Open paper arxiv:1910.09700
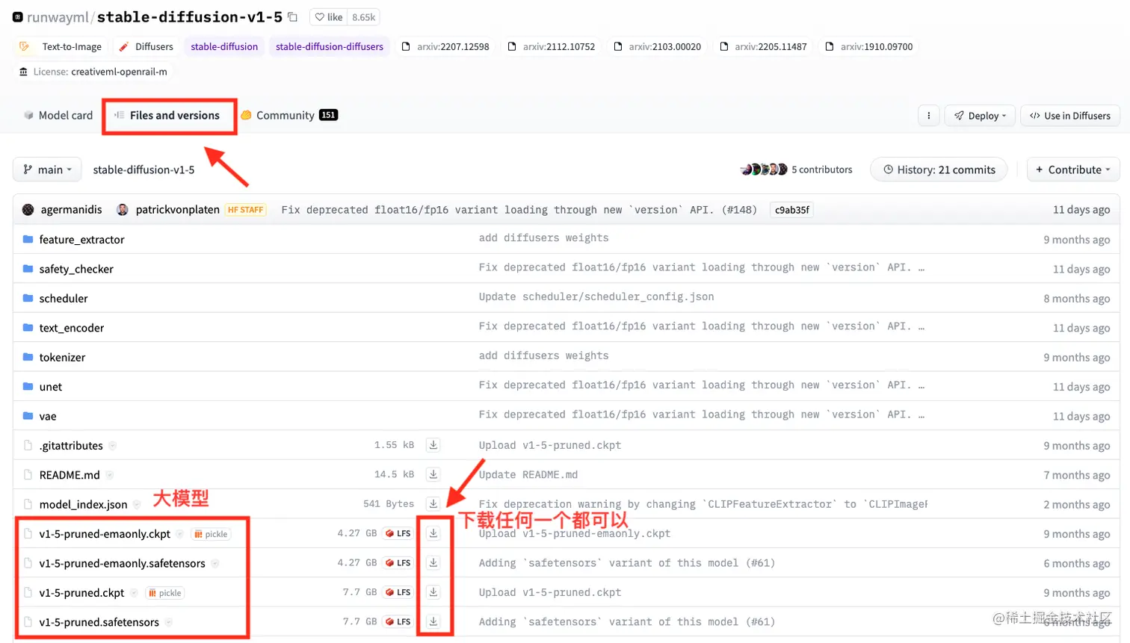Image resolution: width=1130 pixels, height=643 pixels. (869, 46)
